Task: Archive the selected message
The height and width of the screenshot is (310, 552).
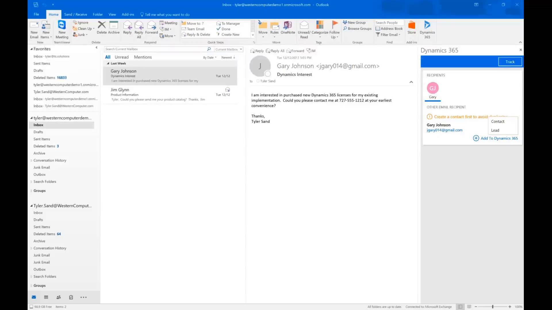Action: [x=113, y=28]
